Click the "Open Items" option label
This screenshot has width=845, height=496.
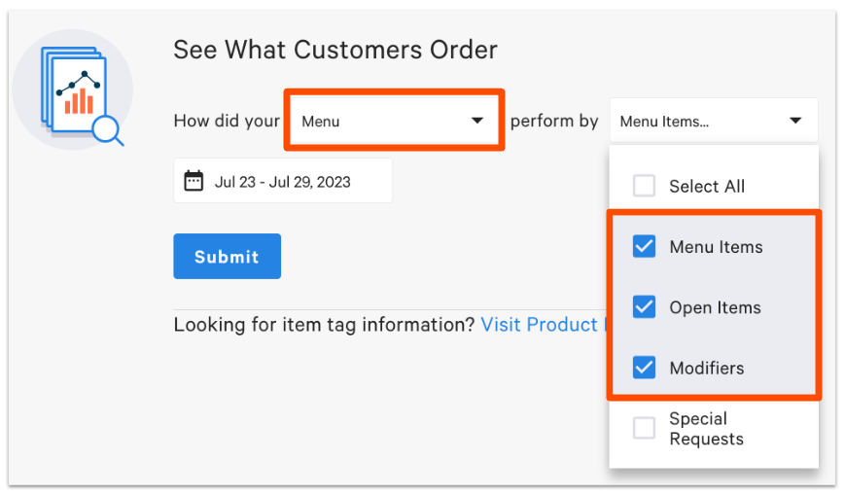(x=715, y=307)
